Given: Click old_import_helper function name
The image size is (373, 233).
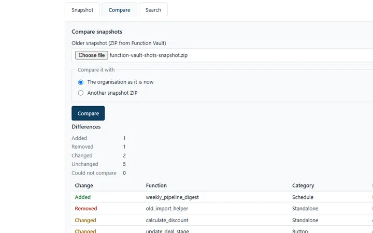Looking at the screenshot, I should point(167,209).
